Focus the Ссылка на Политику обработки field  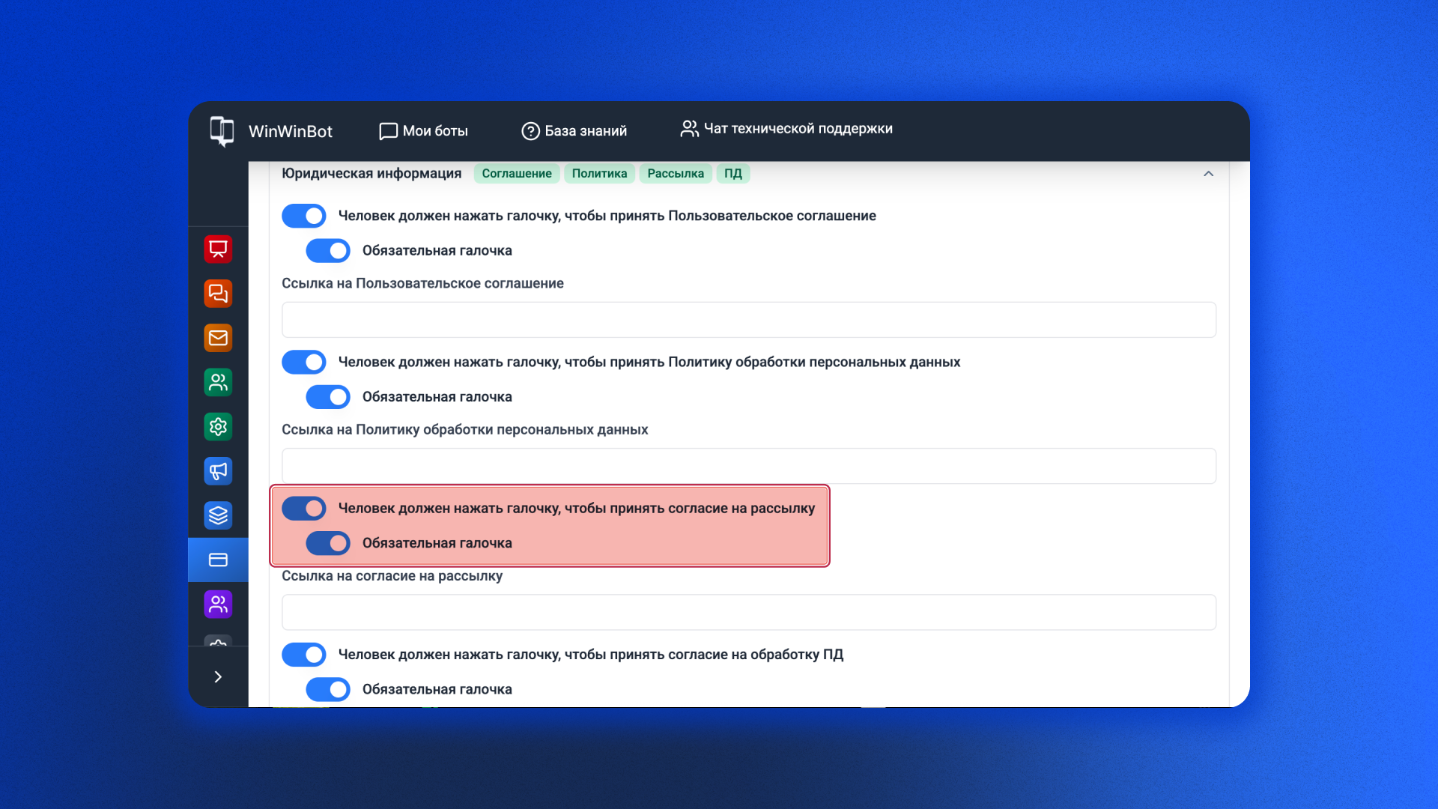pyautogui.click(x=749, y=466)
